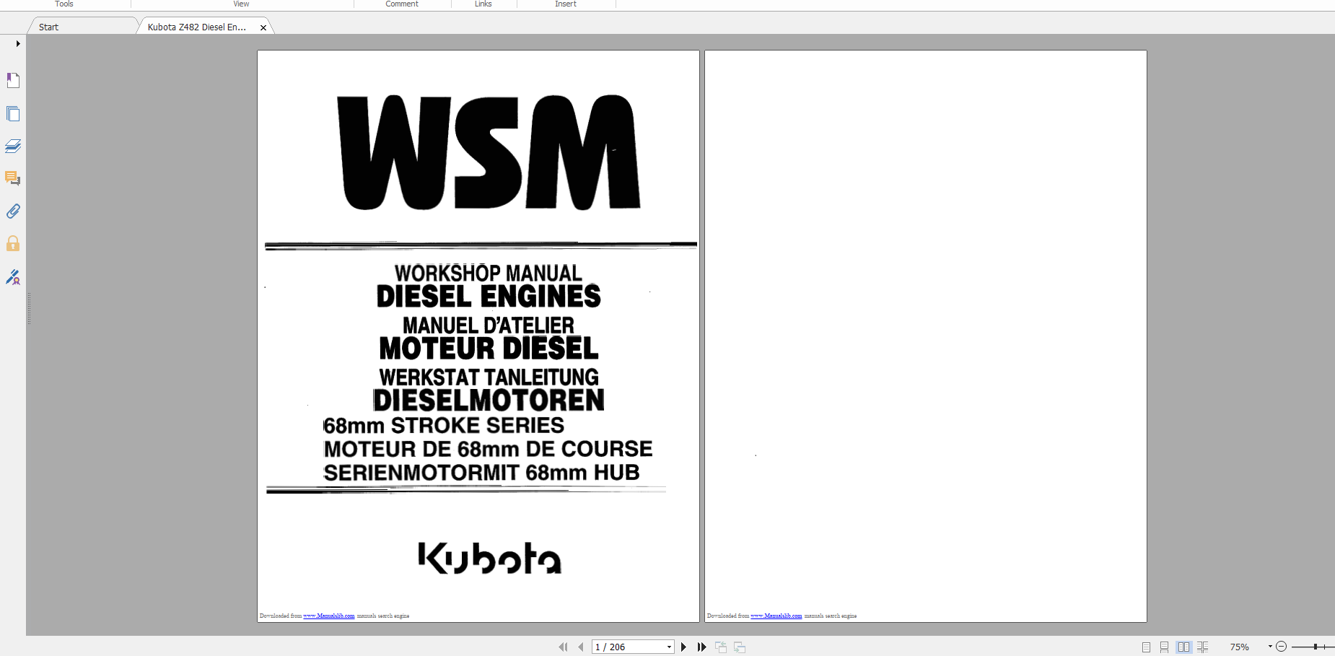The image size is (1335, 656).
Task: Click the previous view icon
Action: pyautogui.click(x=721, y=647)
